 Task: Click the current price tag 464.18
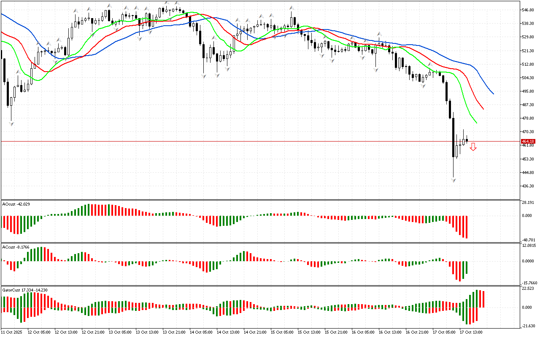point(528,142)
